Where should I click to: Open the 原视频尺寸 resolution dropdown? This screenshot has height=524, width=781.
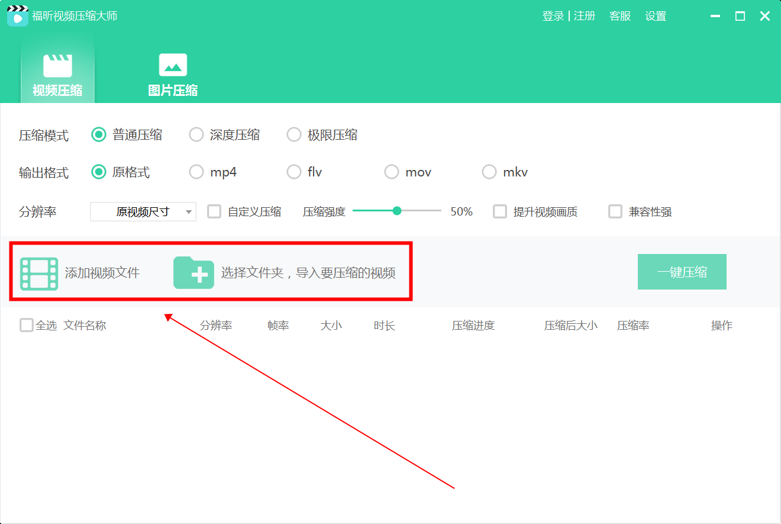pos(143,211)
